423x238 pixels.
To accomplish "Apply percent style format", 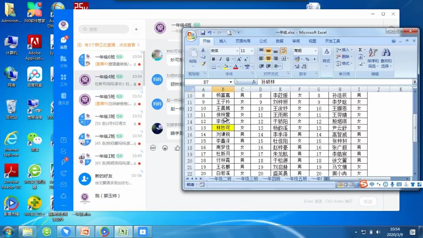I will point(307,59).
